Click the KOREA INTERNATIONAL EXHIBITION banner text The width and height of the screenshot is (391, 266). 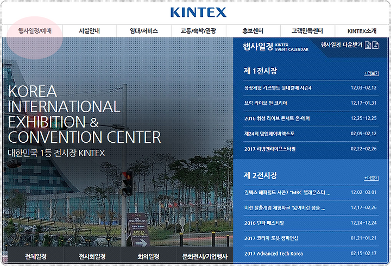click(84, 114)
